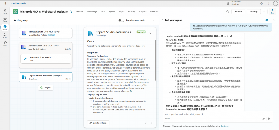
Task: Switch to the Knowledge tab
Action: point(92,11)
